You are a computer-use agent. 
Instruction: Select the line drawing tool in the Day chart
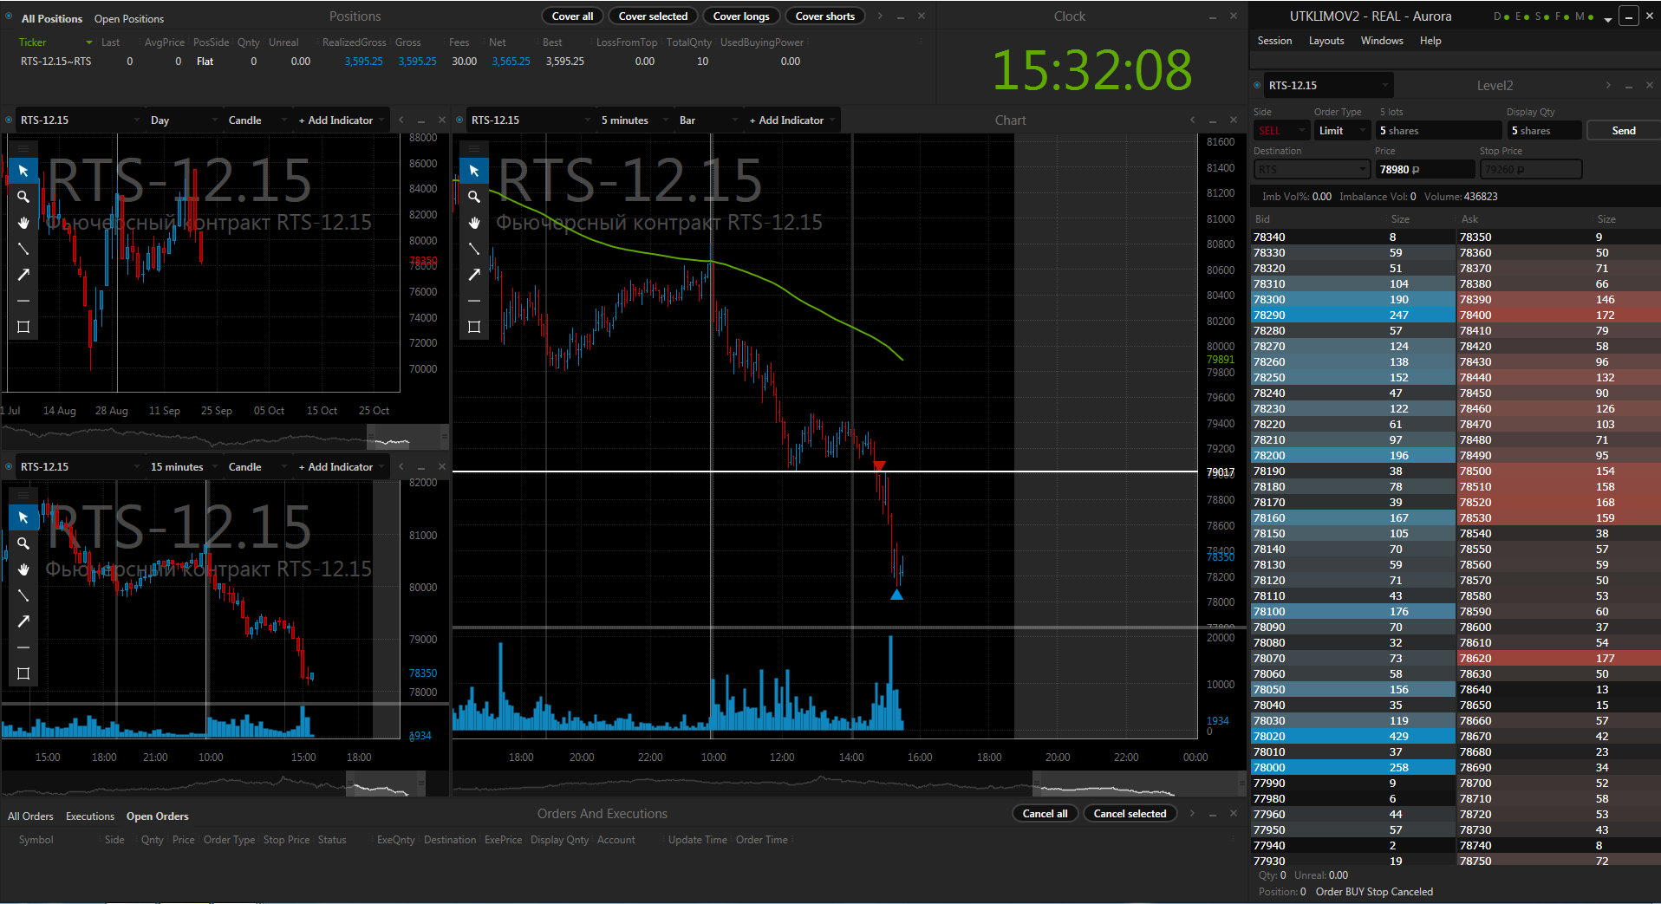click(23, 249)
